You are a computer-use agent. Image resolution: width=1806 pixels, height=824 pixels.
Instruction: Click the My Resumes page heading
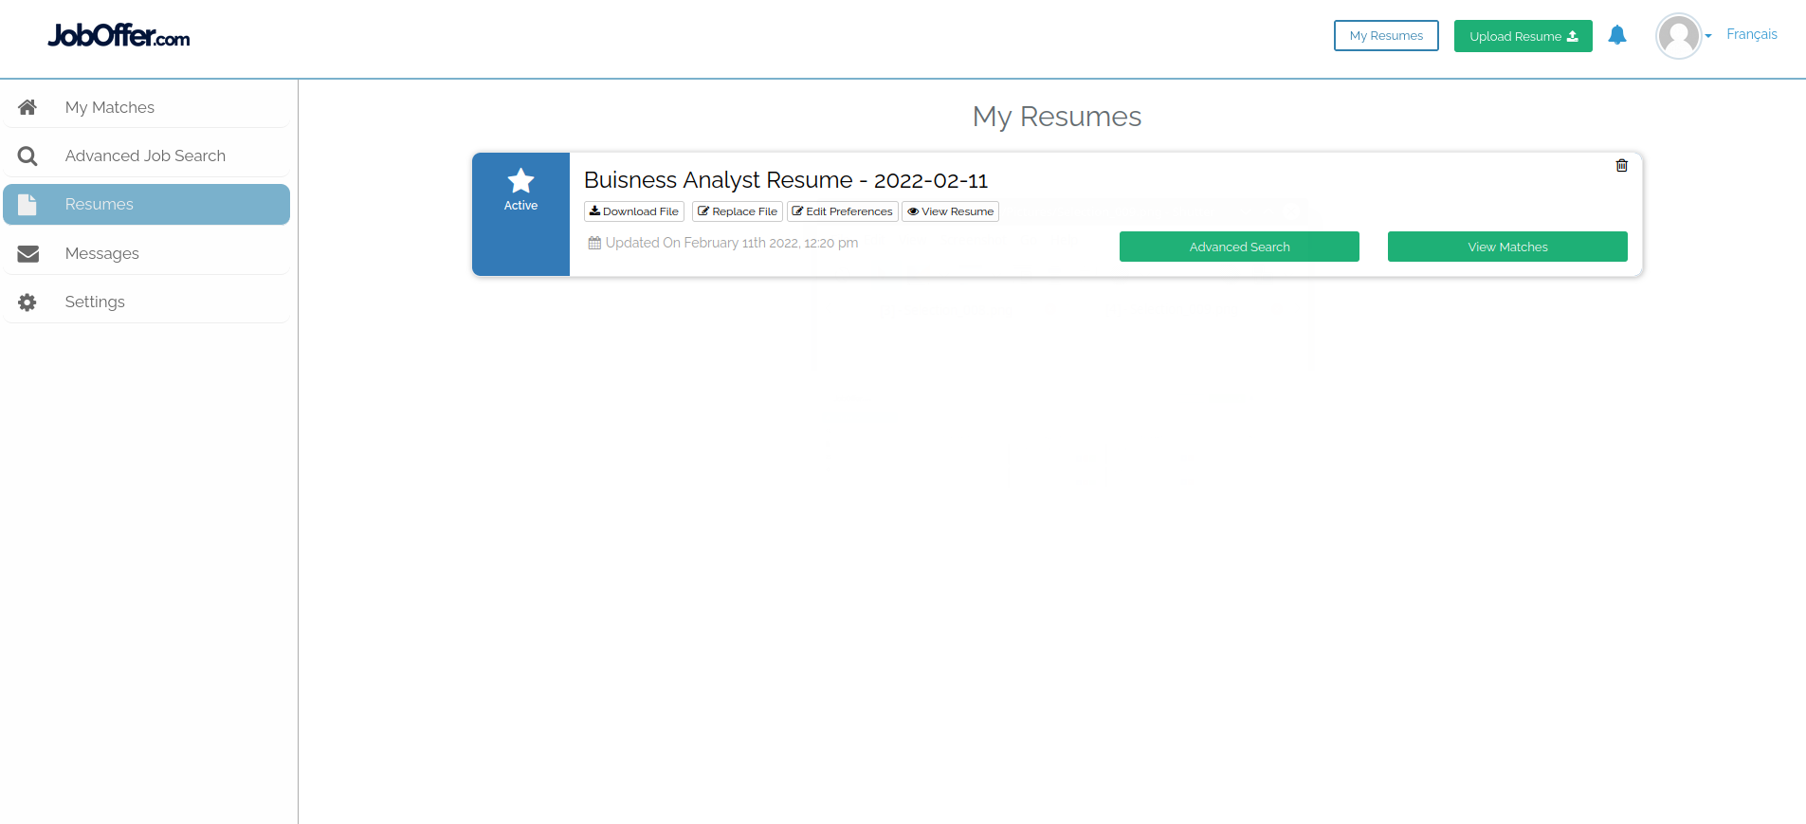(1057, 117)
